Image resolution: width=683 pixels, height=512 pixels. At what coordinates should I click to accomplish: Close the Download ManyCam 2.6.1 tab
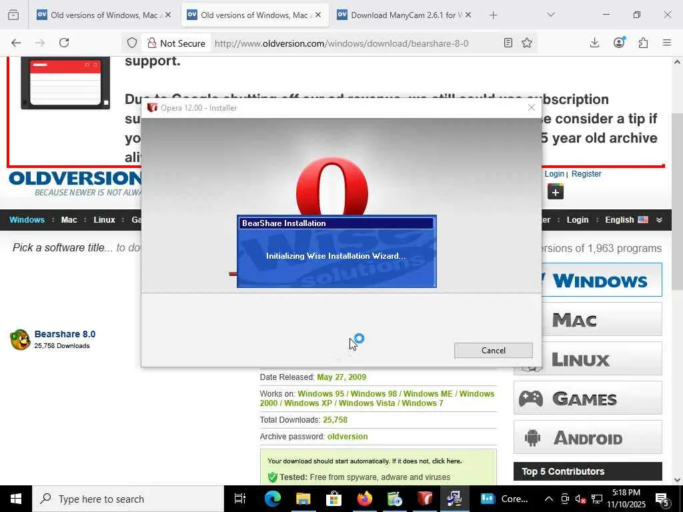pos(468,15)
